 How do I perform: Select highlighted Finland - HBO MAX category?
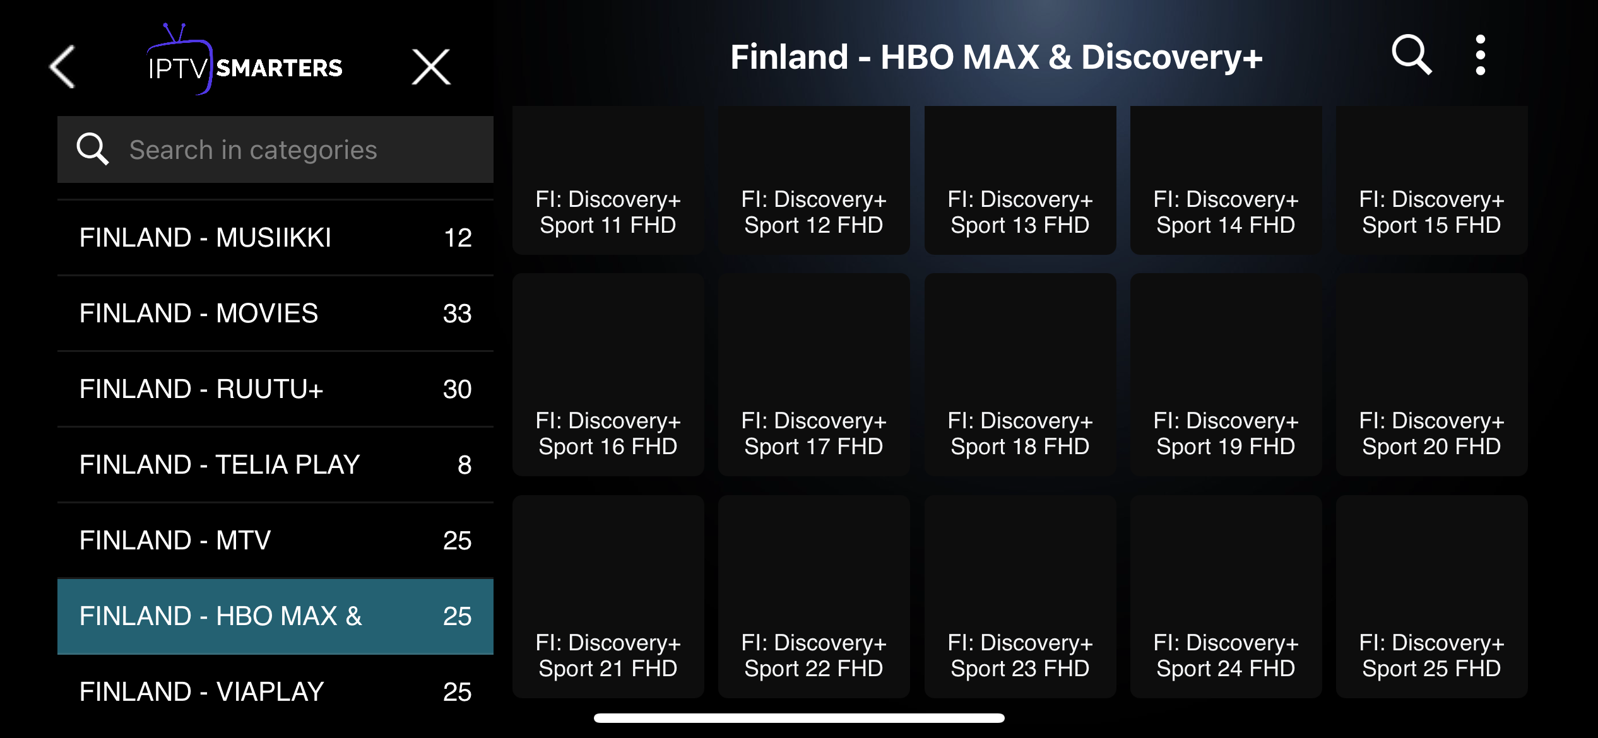(x=275, y=616)
